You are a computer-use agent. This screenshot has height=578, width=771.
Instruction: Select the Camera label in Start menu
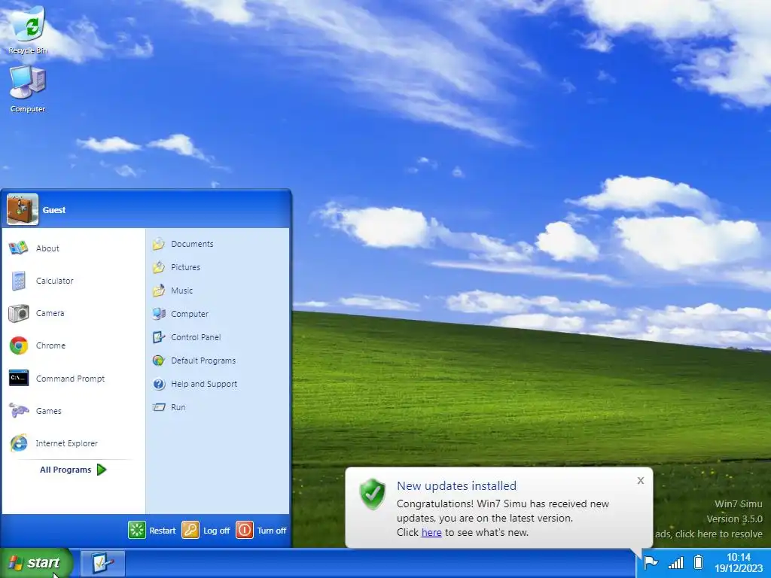tap(50, 313)
